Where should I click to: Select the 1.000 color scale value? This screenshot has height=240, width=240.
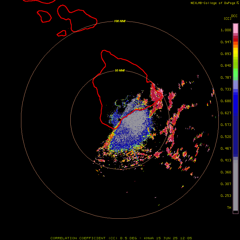(x=226, y=30)
